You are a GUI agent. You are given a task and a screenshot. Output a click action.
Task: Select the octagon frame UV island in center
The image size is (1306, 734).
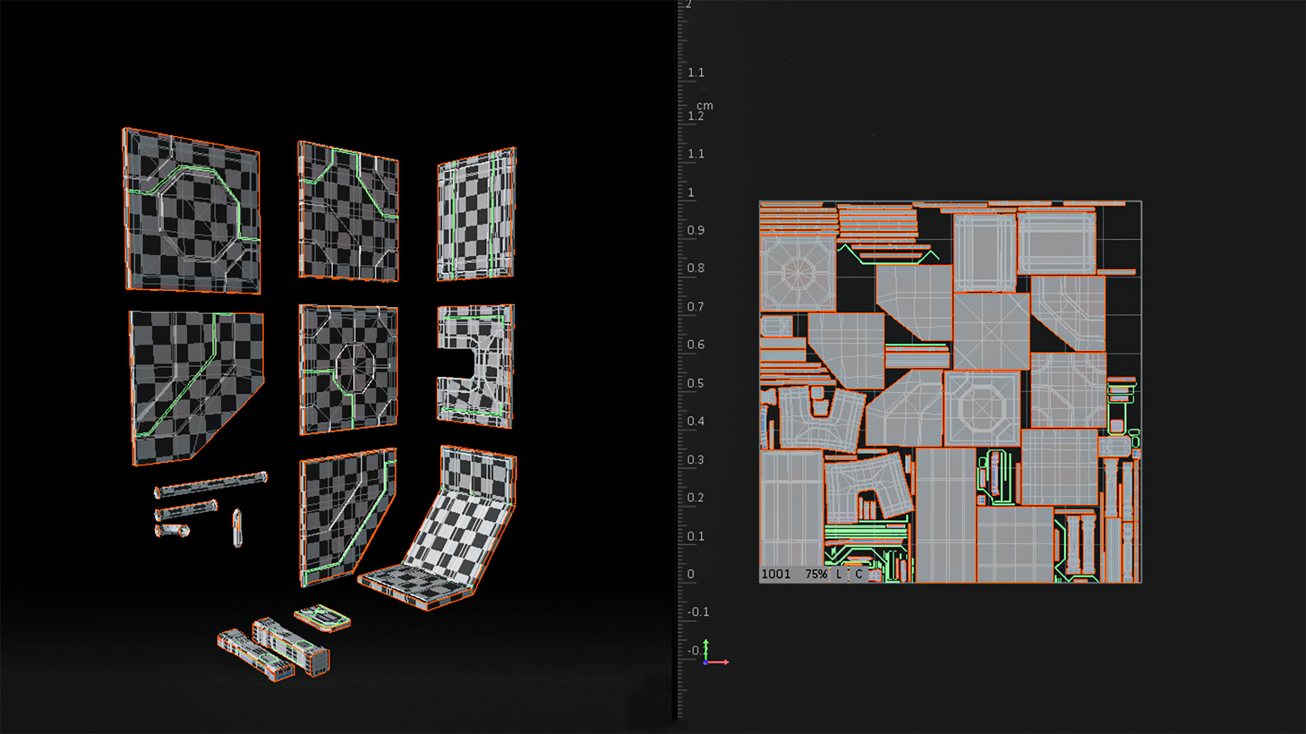coord(982,408)
